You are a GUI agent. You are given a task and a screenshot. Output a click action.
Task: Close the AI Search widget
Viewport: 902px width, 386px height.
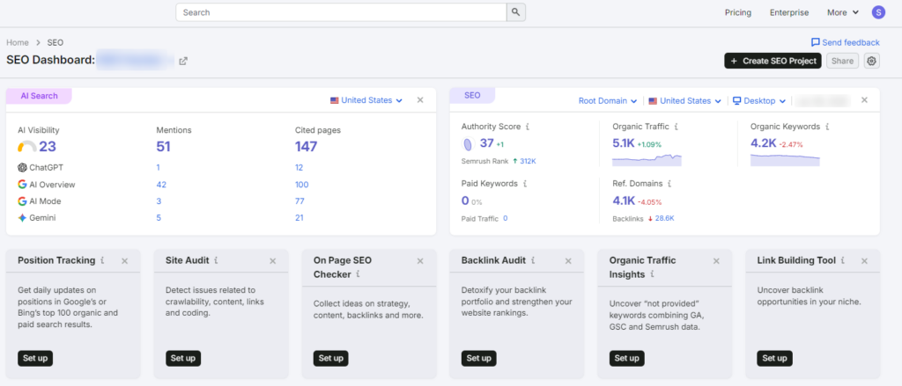click(x=420, y=100)
